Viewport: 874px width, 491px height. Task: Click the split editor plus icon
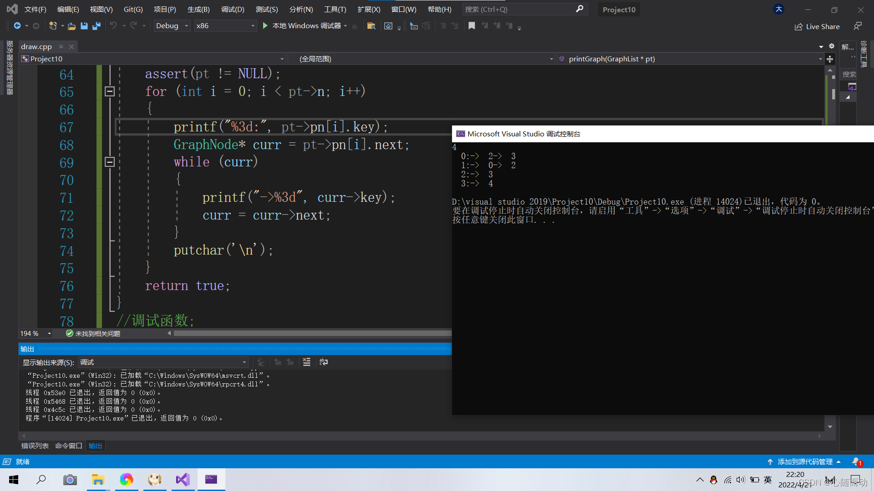click(830, 59)
